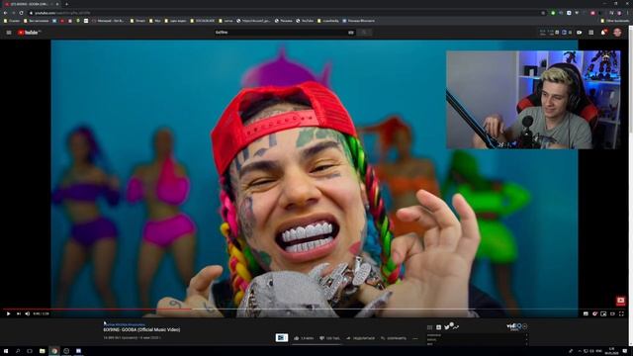Open the Chrome three-dot menu
Screen dimensions: 633x356
628,13
